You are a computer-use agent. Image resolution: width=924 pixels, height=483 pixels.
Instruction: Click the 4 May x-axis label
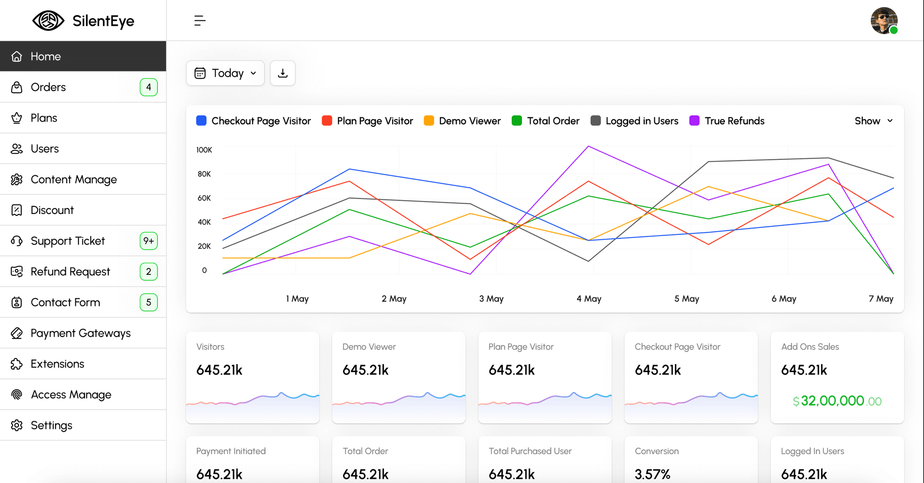tap(589, 299)
